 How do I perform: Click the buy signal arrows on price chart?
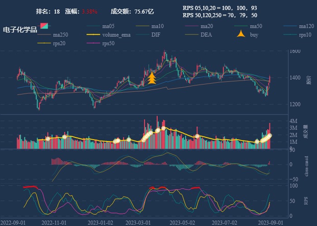152,78
